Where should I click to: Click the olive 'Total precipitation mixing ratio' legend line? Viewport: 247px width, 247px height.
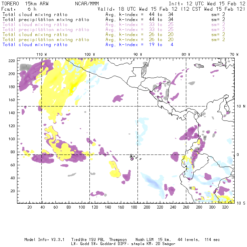coord(46,40)
